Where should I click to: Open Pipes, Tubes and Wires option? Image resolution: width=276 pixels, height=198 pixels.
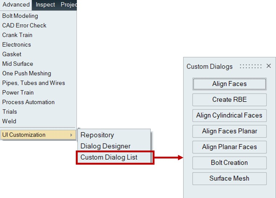pyautogui.click(x=33, y=83)
